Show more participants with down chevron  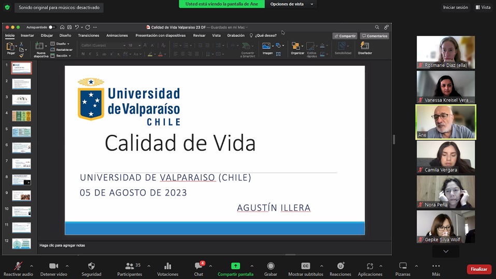coord(446,251)
